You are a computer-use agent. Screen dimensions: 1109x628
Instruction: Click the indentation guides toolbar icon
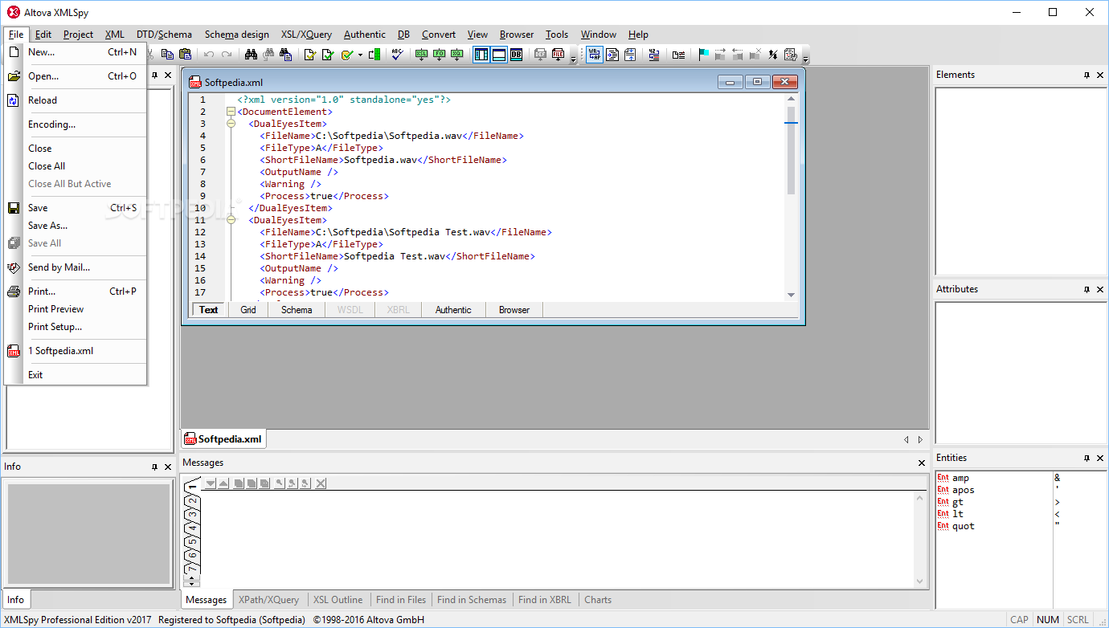(679, 54)
